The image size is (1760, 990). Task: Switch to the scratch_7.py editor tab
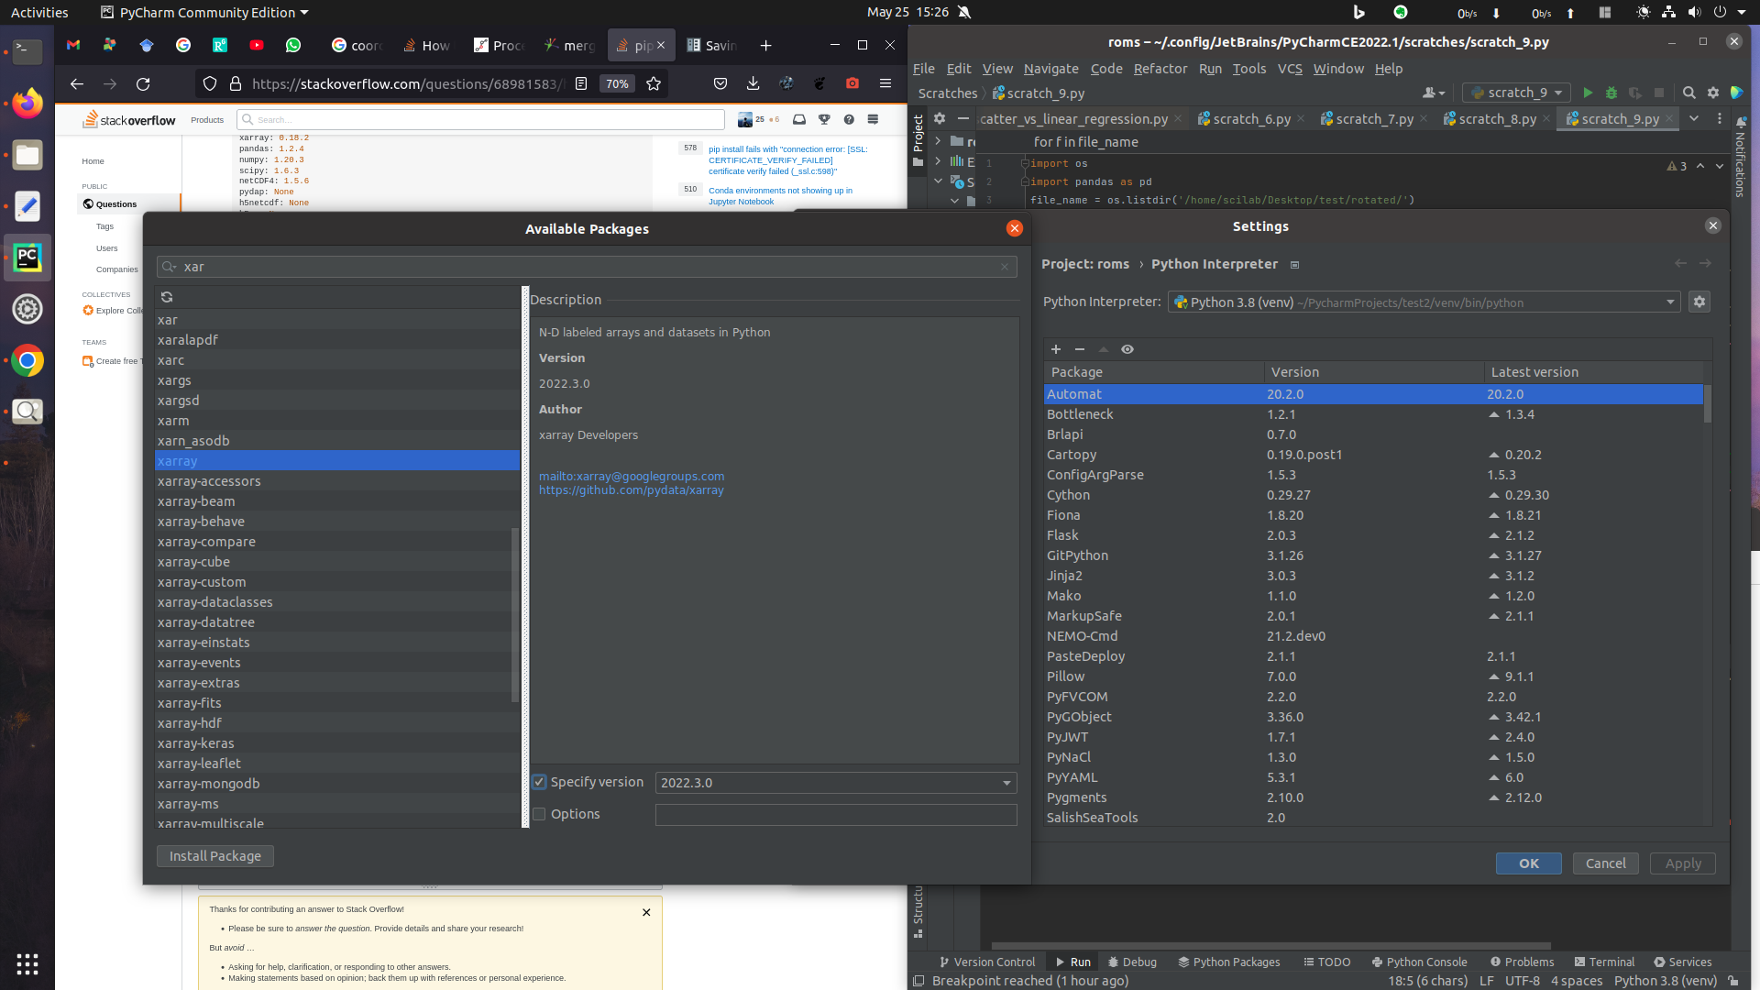click(1373, 119)
